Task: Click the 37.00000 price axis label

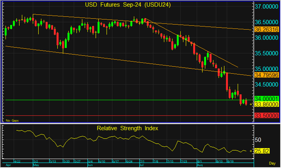Action: [267, 7]
